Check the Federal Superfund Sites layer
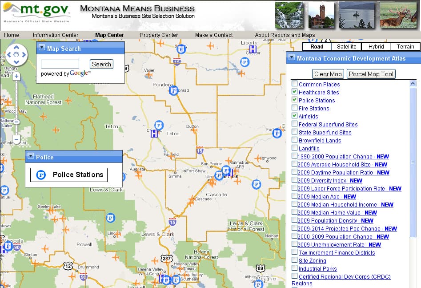This screenshot has height=288, width=421. tap(293, 124)
